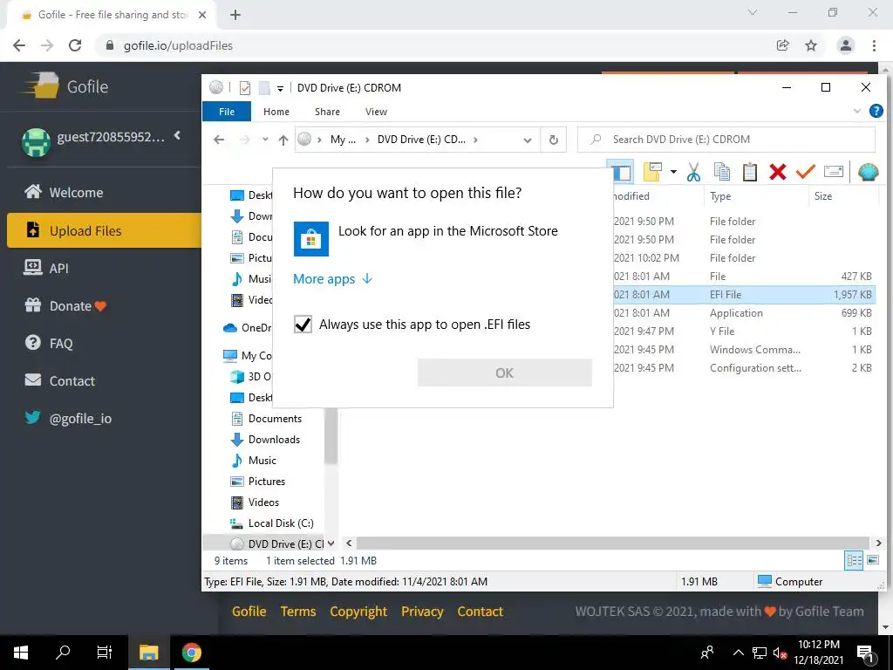Refresh the DVD Drive folder view
Image resolution: width=893 pixels, height=670 pixels.
pyautogui.click(x=554, y=140)
